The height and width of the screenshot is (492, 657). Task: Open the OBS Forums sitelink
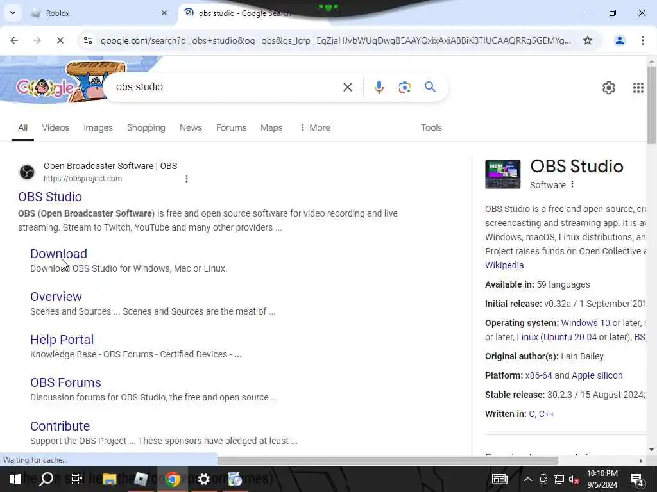(66, 382)
